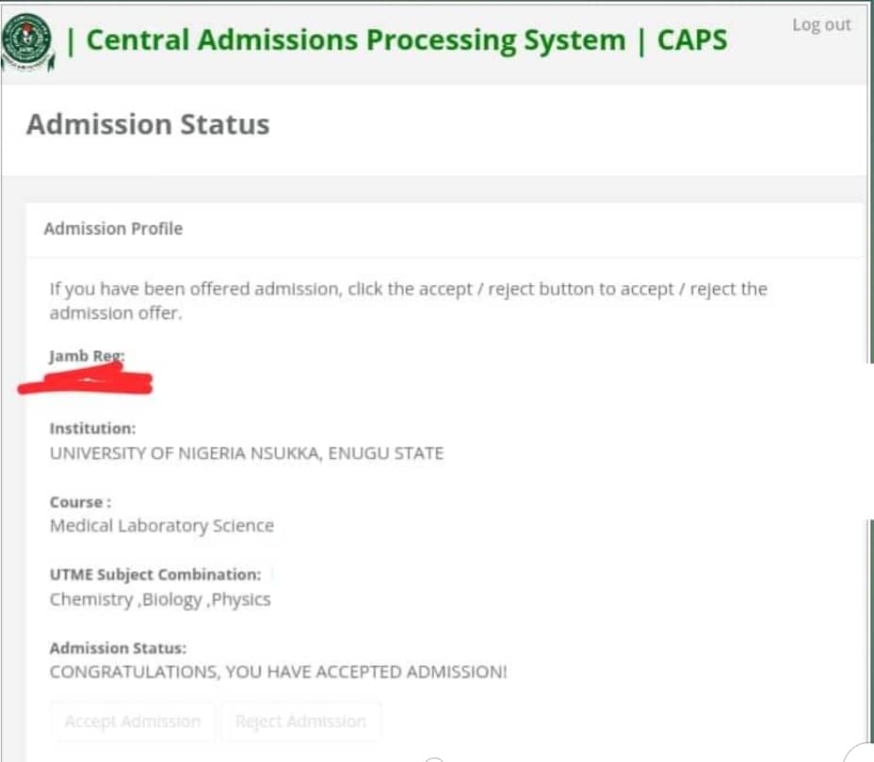Log out of the CAPS portal
Viewport: 874px width, 762px height.
(820, 25)
